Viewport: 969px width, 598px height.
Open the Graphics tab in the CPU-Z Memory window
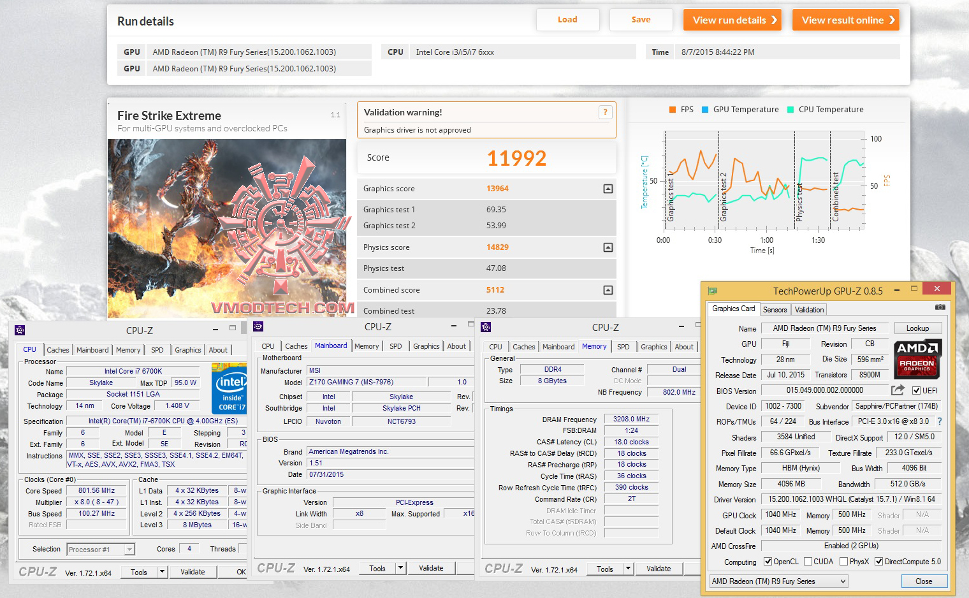tap(654, 347)
